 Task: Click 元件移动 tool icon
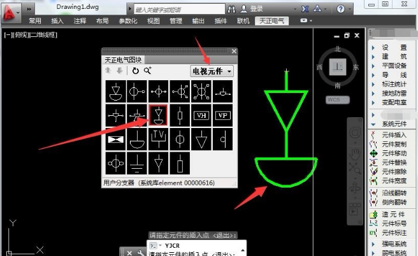(373, 153)
